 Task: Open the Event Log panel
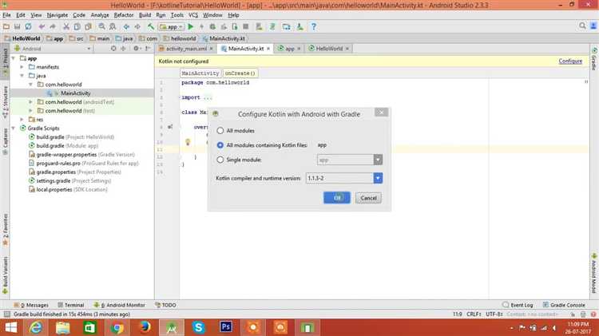(518, 305)
